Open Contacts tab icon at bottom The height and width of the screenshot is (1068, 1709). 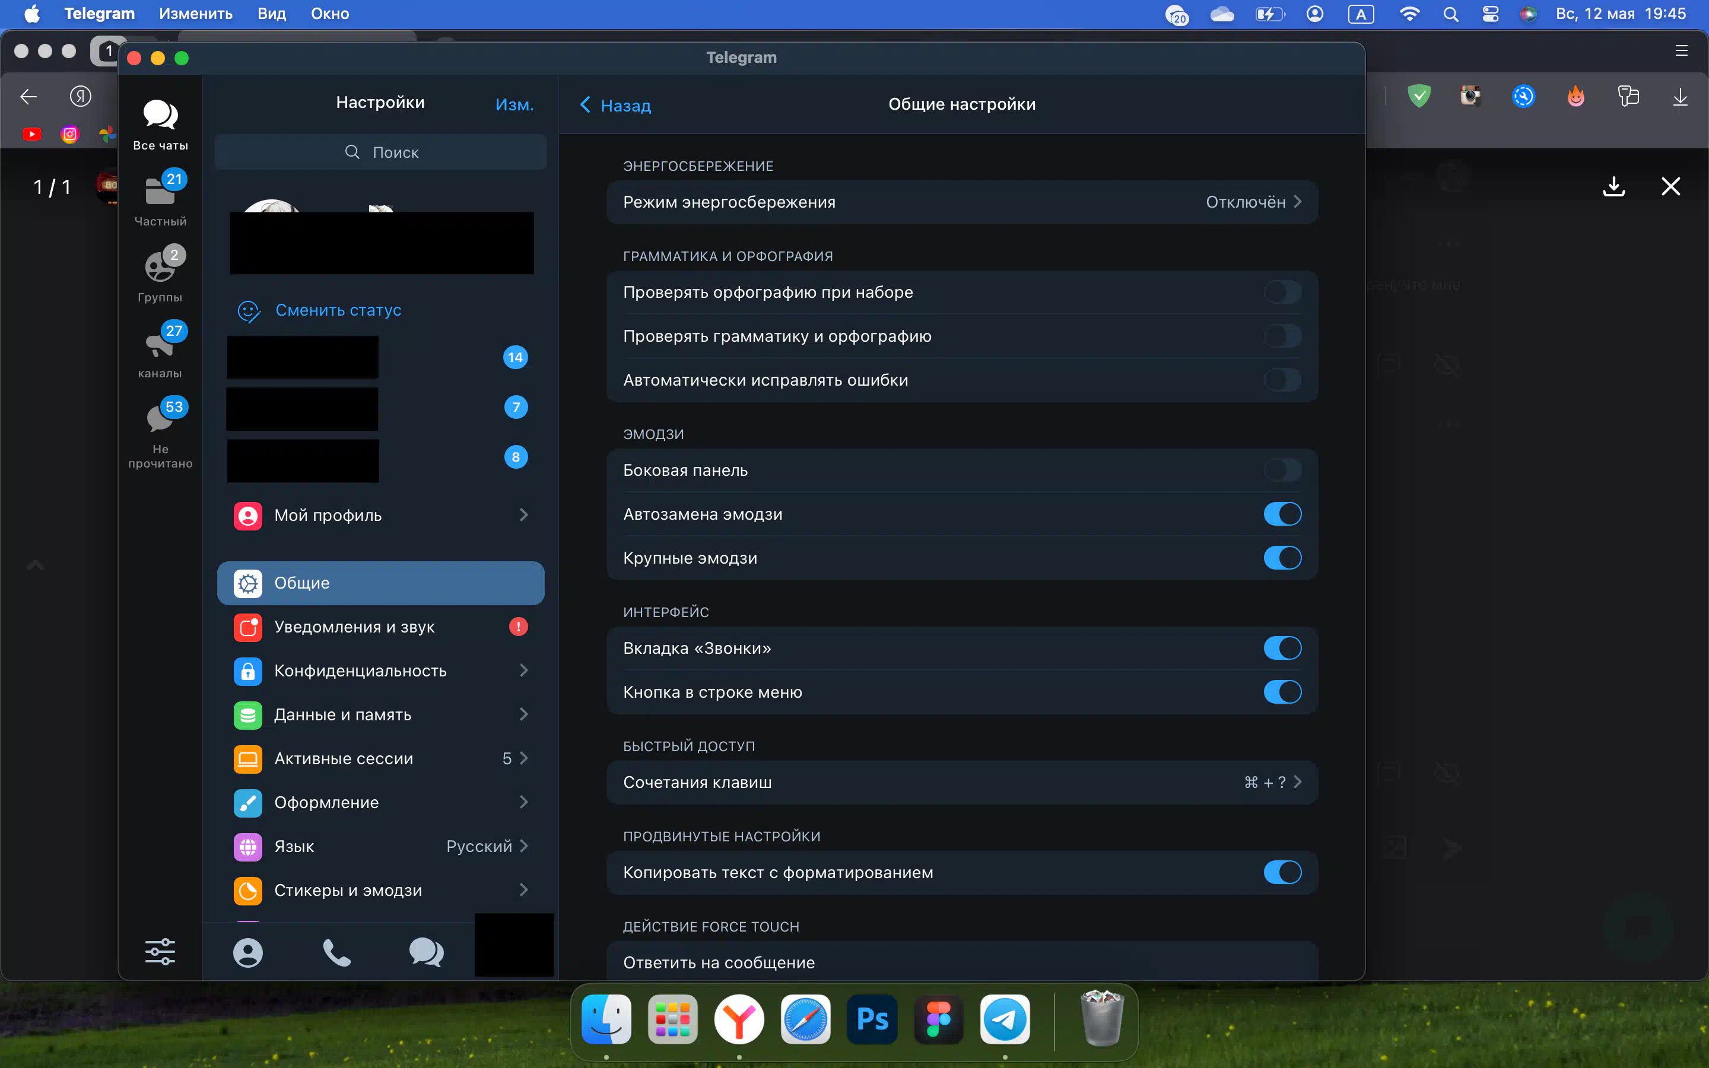click(x=248, y=952)
